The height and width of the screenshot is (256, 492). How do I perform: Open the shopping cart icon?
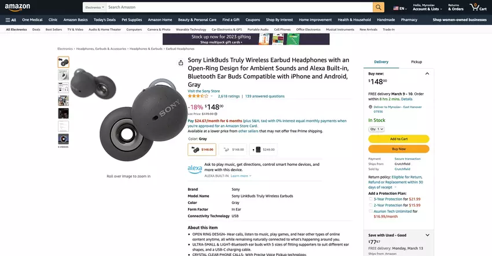(478, 7)
